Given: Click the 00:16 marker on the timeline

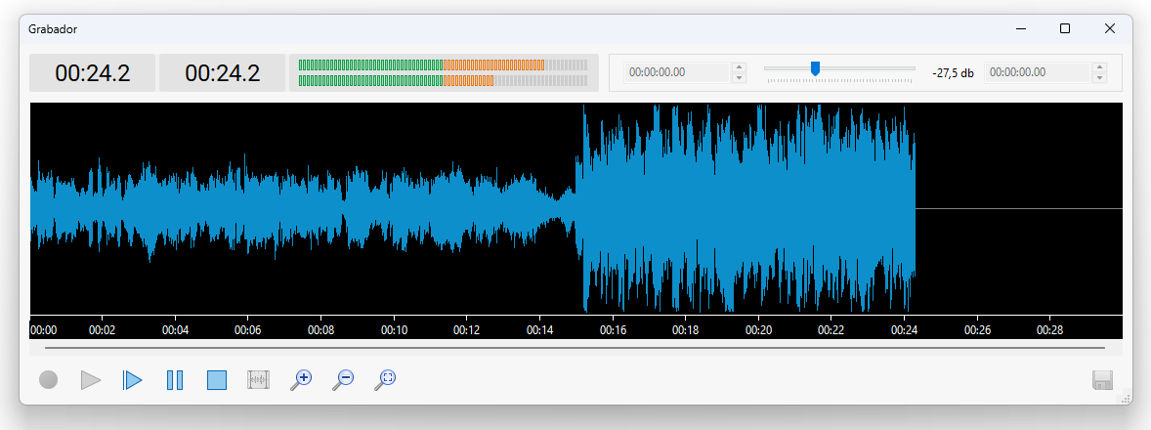Looking at the screenshot, I should [614, 330].
